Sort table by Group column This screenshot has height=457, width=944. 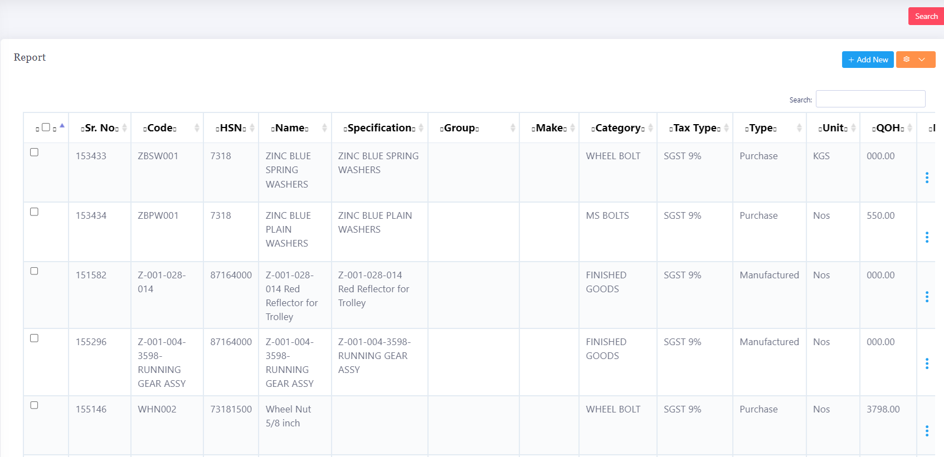474,128
